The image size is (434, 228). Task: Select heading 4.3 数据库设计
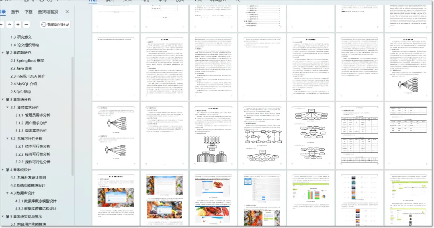point(23,193)
